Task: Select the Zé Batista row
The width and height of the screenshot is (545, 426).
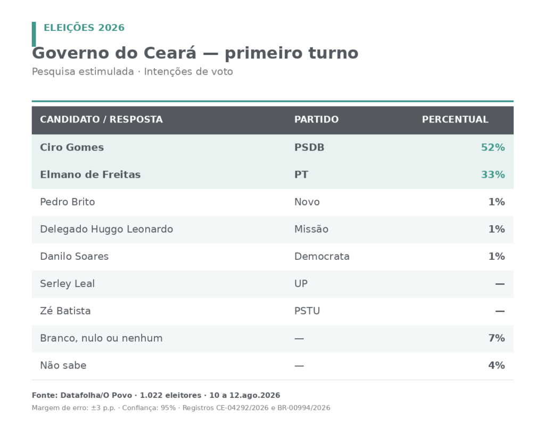Action: pos(272,311)
